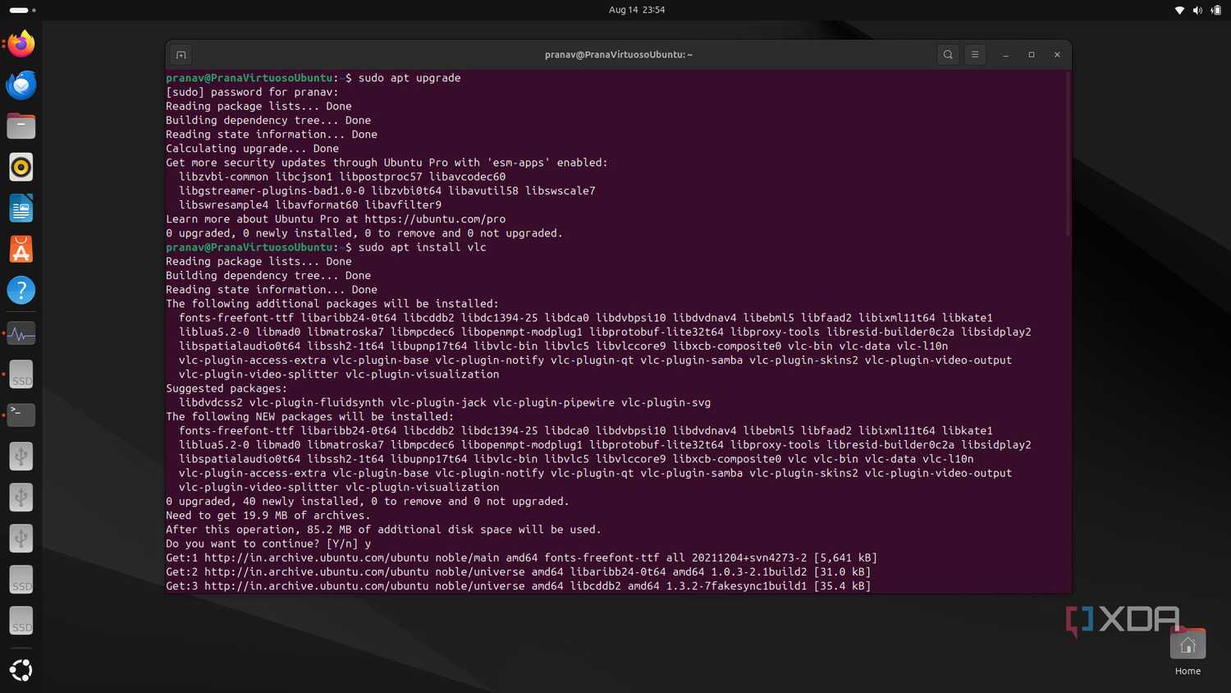Viewport: 1231px width, 693px height.
Task: Open the clock showing Aug 14 23:54
Action: (637, 10)
